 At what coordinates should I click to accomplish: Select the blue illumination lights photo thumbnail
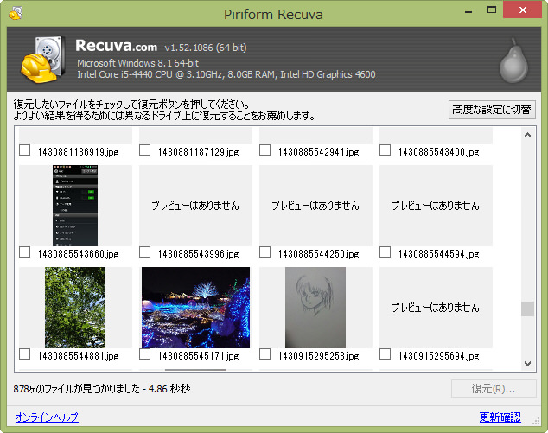[x=195, y=308]
